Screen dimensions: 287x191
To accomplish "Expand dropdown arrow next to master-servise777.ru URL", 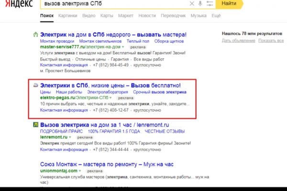I will (x=123, y=47).
